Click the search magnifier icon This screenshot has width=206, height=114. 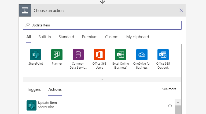[x=27, y=25]
